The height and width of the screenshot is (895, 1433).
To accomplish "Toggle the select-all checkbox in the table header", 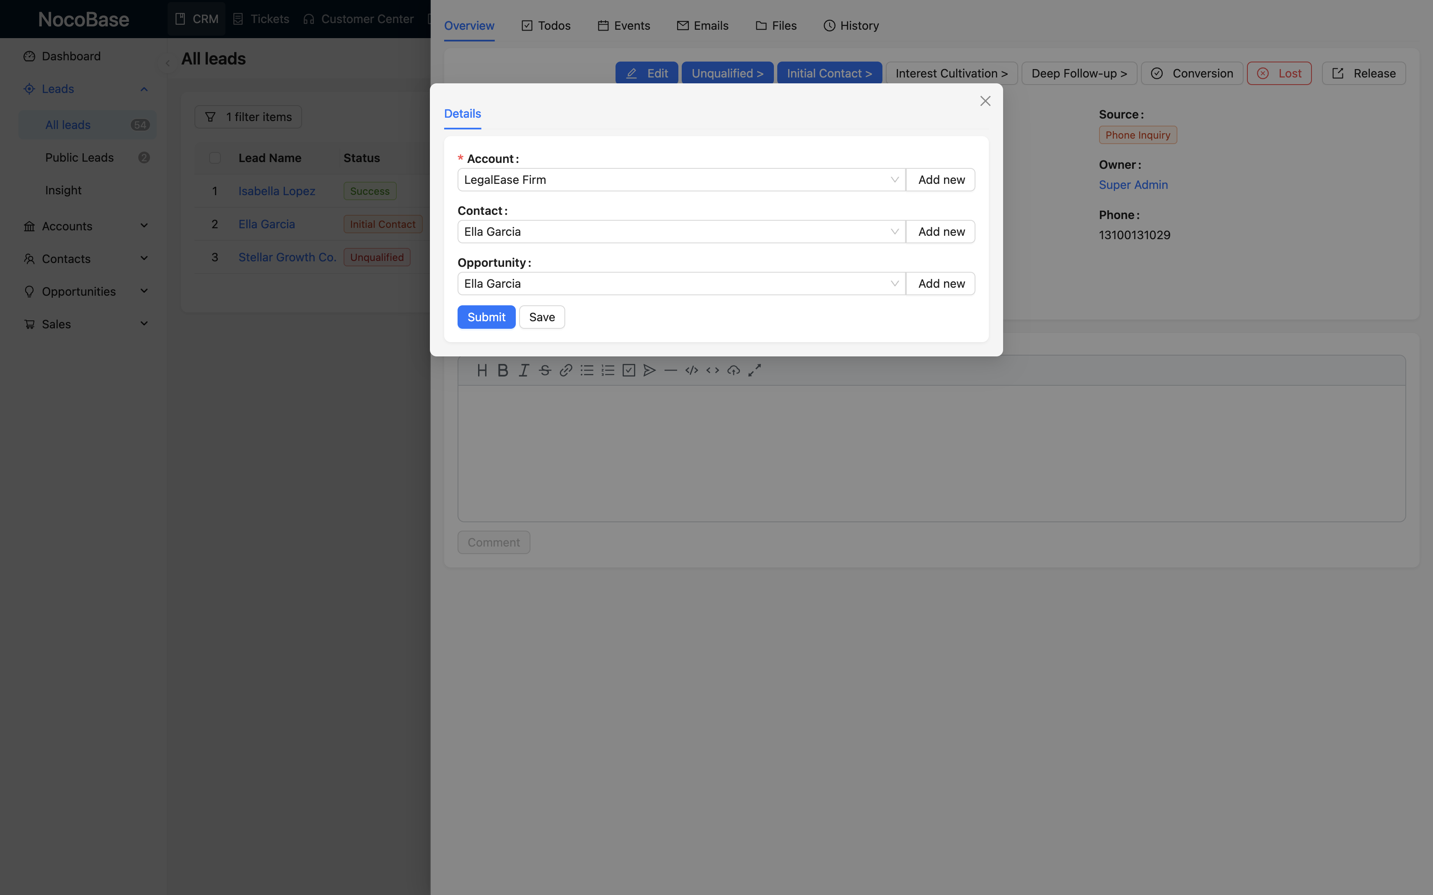I will (x=215, y=157).
